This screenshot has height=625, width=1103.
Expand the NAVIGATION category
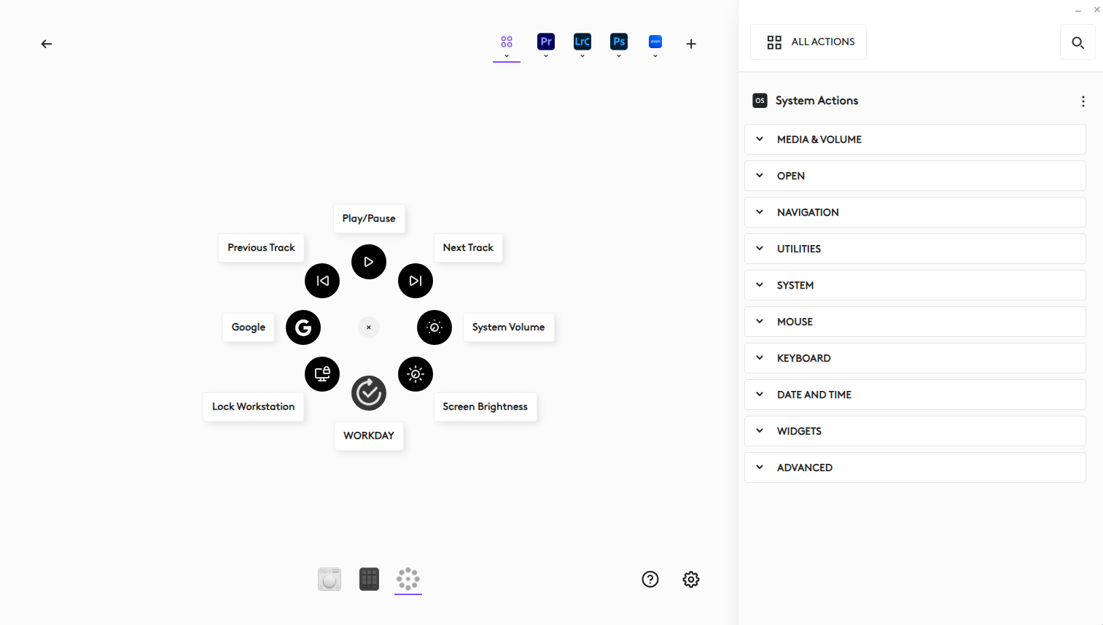915,212
